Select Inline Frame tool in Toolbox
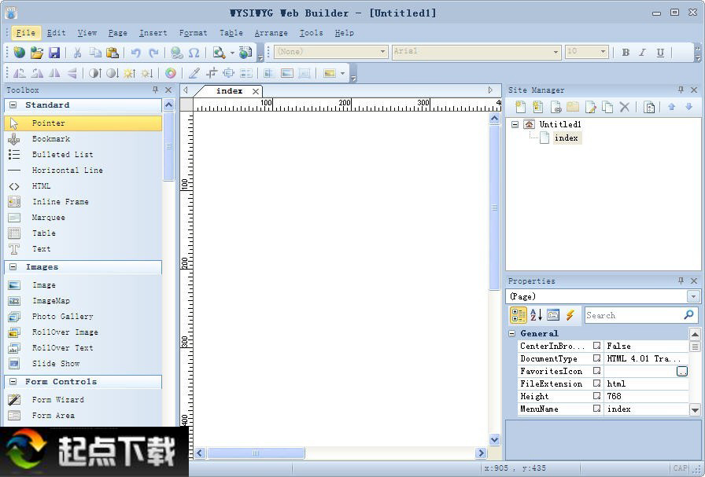705x477 pixels. click(x=83, y=202)
